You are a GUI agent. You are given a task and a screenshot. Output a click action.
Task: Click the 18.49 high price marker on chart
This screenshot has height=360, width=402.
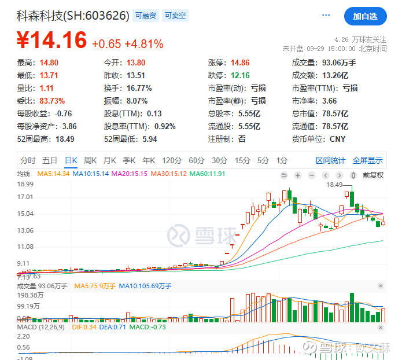tap(334, 185)
